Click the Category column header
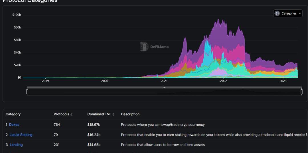 click(13, 114)
